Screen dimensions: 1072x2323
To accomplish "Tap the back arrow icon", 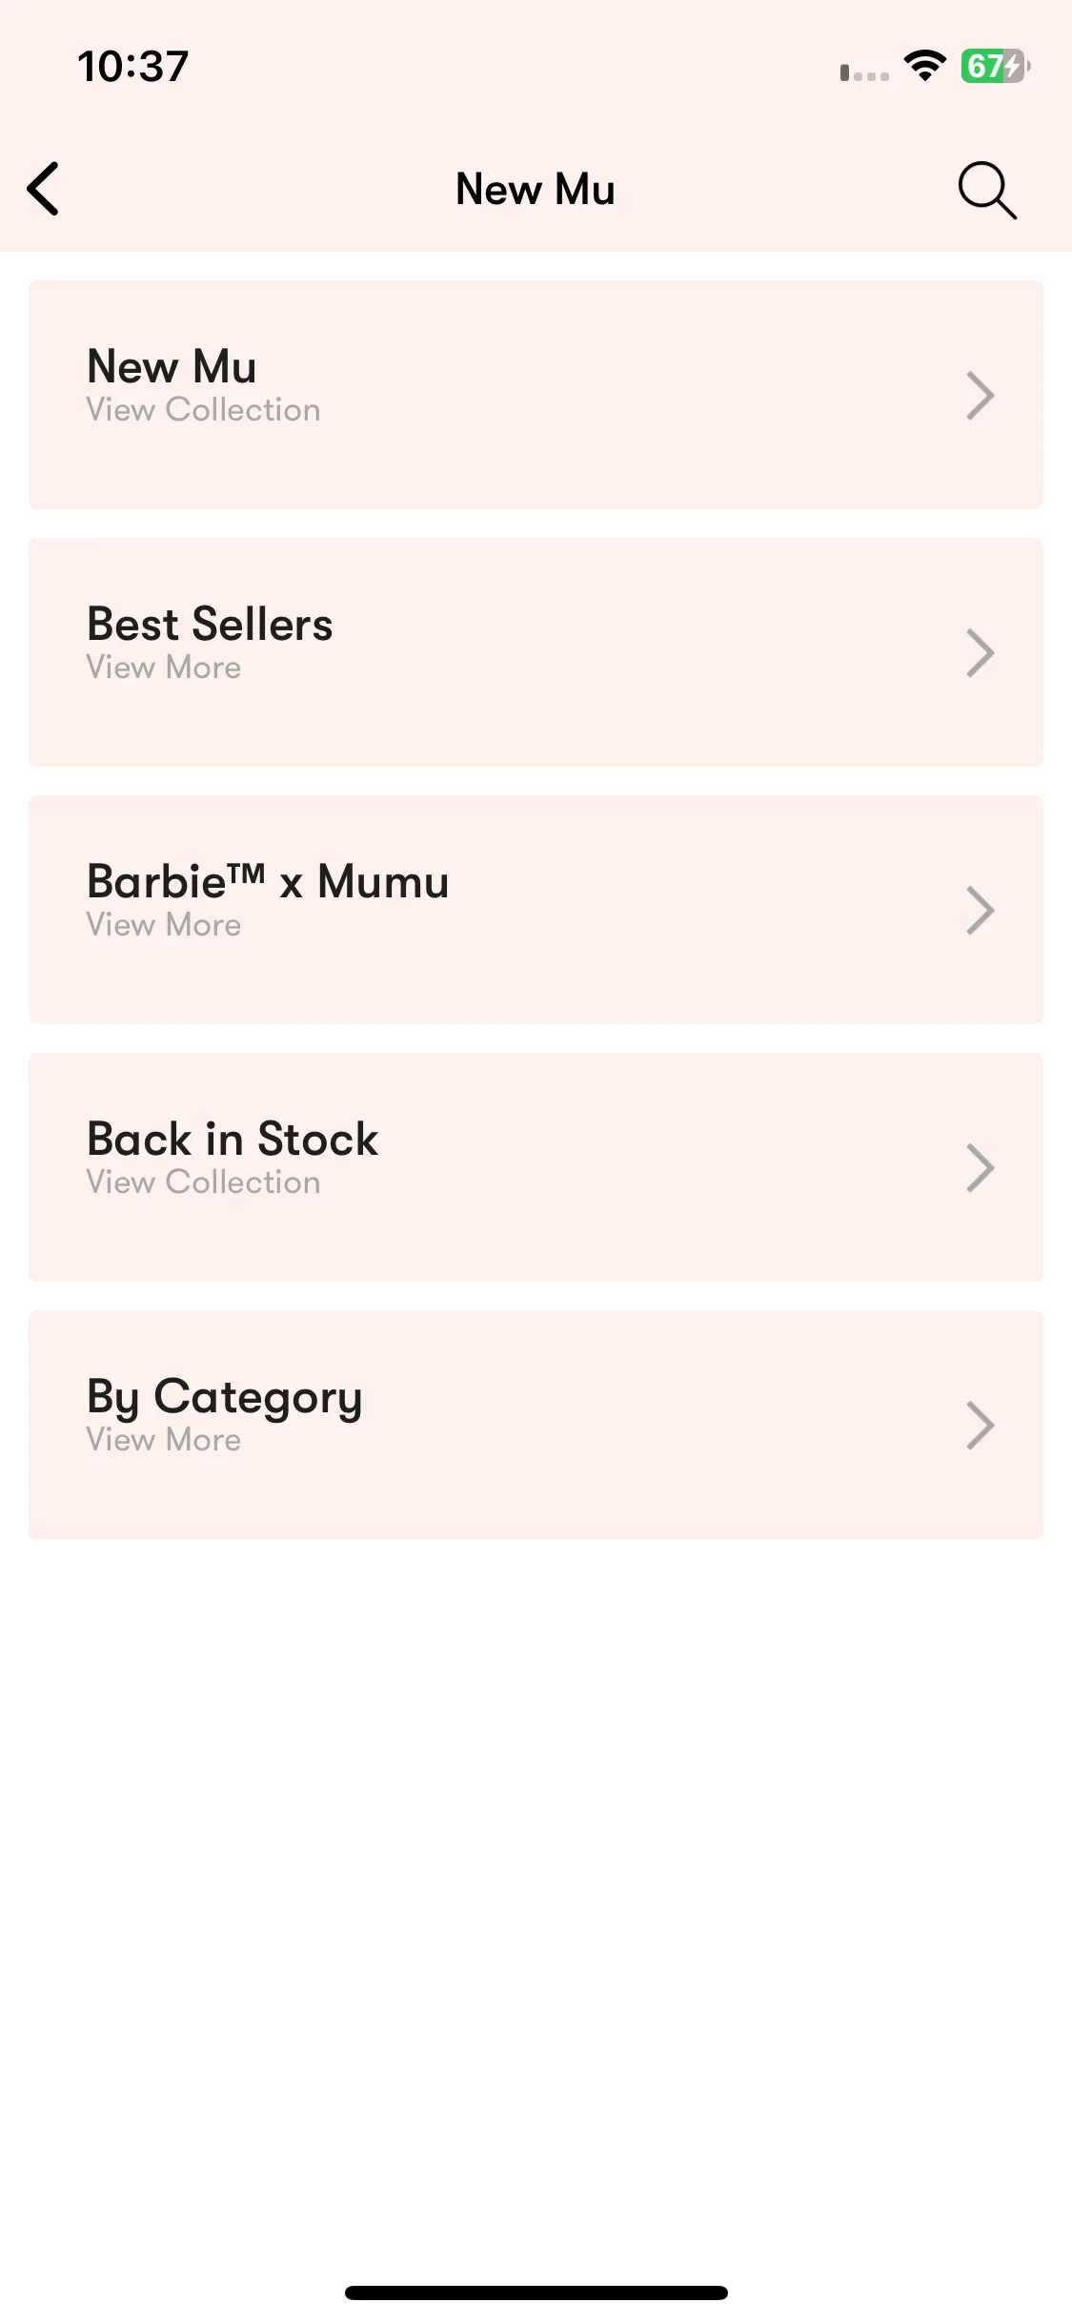I will [x=44, y=189].
